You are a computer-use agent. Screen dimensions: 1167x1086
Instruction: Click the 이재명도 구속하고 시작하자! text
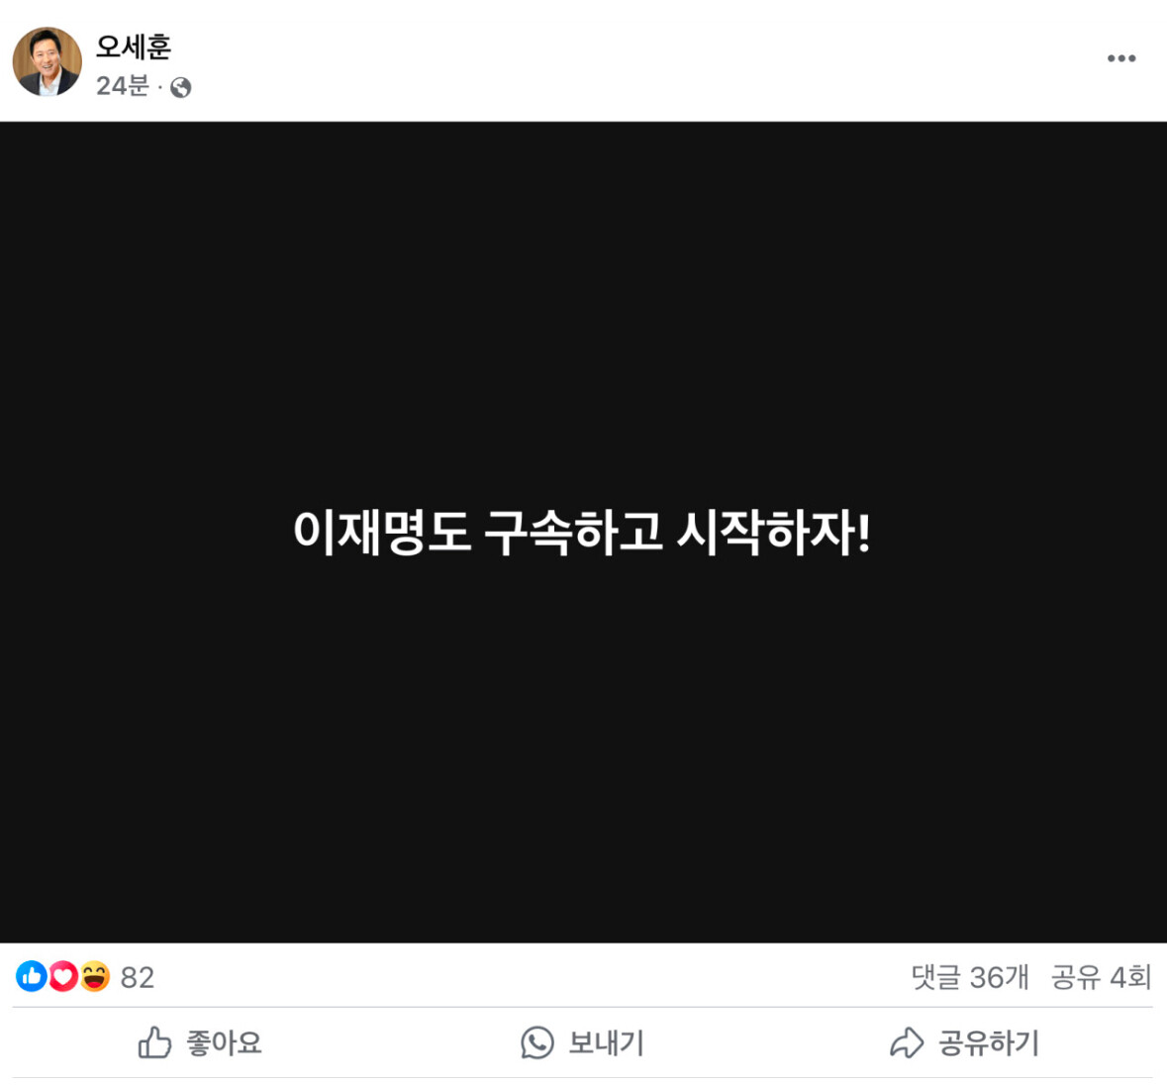pyautogui.click(x=582, y=533)
